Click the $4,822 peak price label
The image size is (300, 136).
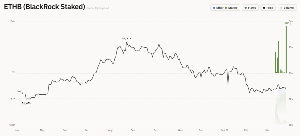[126, 39]
